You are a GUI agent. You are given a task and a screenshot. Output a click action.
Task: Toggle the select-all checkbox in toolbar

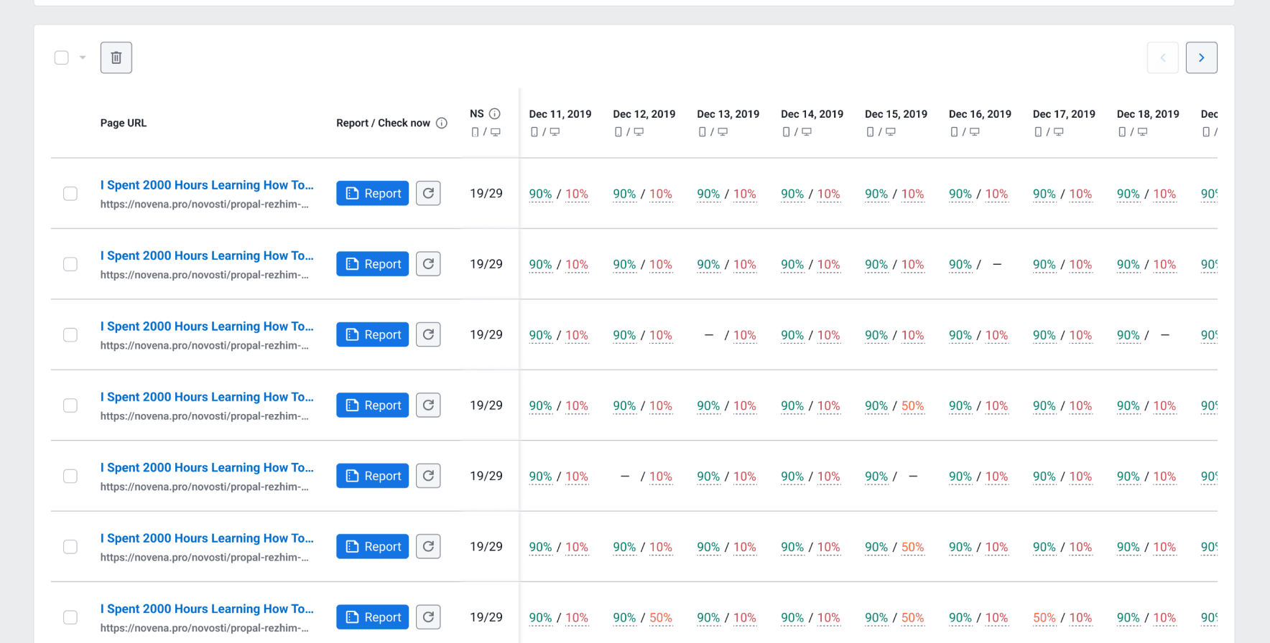coord(62,57)
